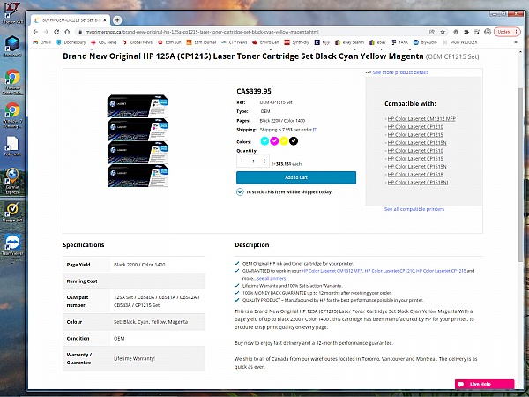Open the Chrome three-dot menu
Image resolution: width=529 pixels, height=397 pixels.
(x=517, y=32)
